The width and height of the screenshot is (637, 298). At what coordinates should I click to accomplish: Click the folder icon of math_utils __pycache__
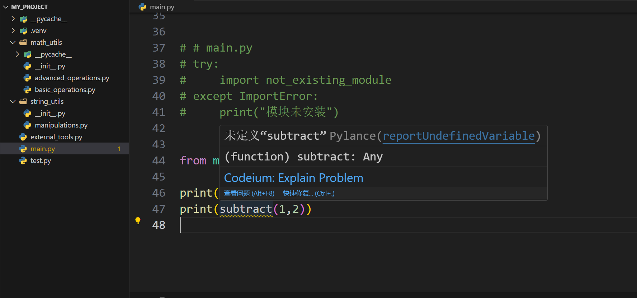pos(28,54)
